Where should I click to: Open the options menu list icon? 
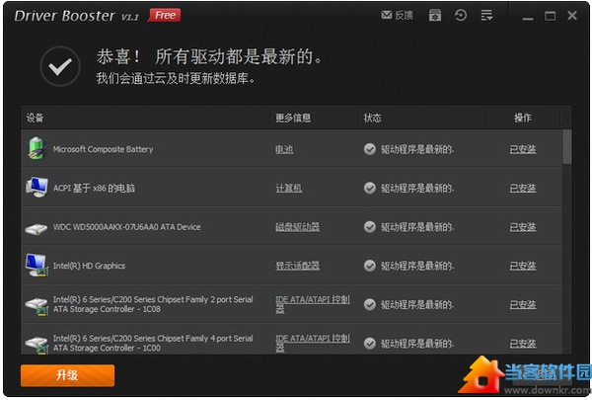tap(486, 15)
